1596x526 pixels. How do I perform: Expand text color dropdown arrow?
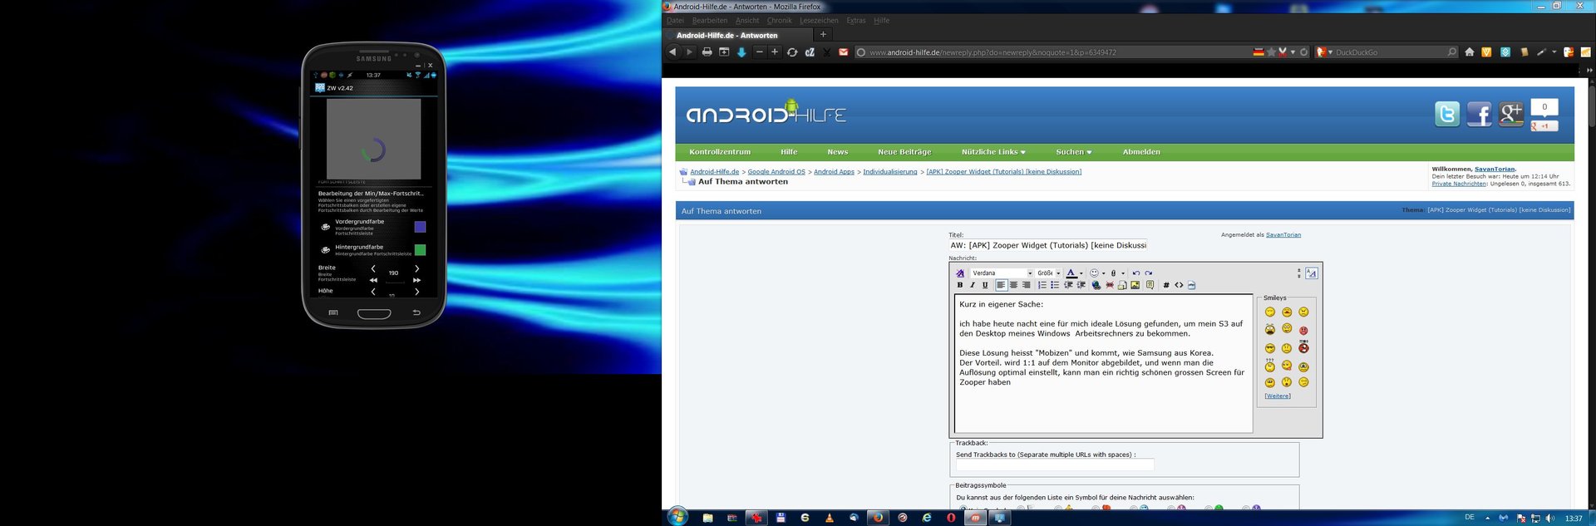tap(1081, 273)
